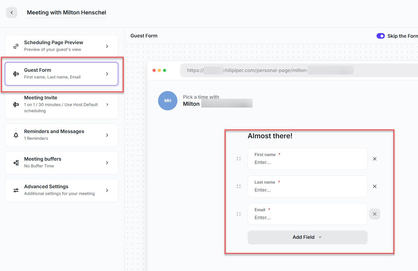Click the drag handle beside First name
The width and height of the screenshot is (418, 271).
tap(238, 159)
